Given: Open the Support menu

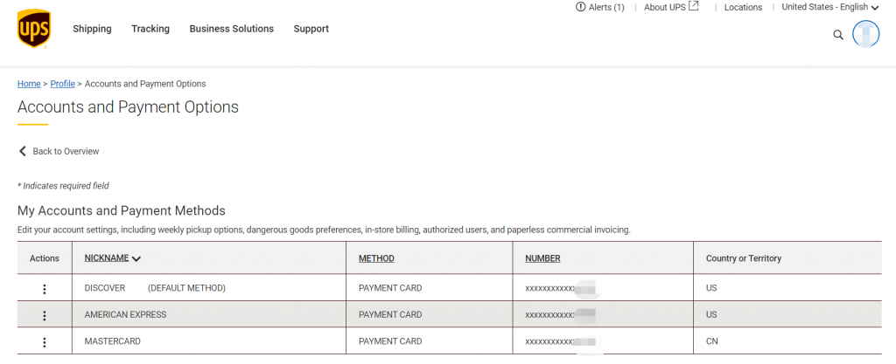Looking at the screenshot, I should pos(311,29).
